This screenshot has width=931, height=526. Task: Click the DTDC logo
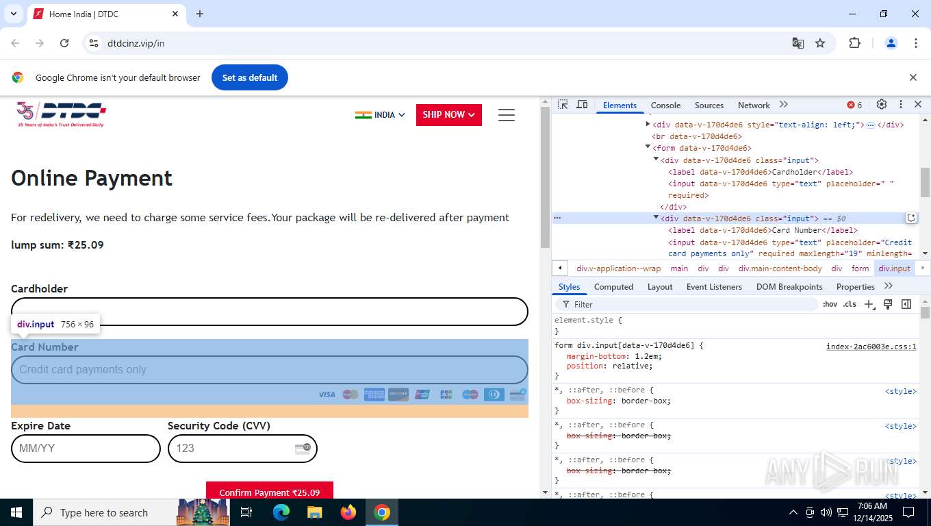click(62, 114)
